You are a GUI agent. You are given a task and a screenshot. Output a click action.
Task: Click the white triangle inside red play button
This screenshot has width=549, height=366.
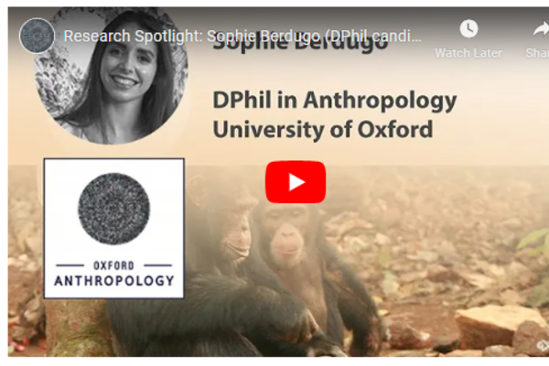click(x=296, y=182)
